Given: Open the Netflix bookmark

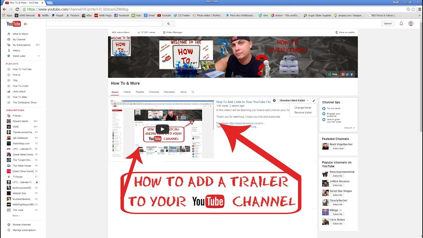Looking at the screenshot, I should 43,15.
